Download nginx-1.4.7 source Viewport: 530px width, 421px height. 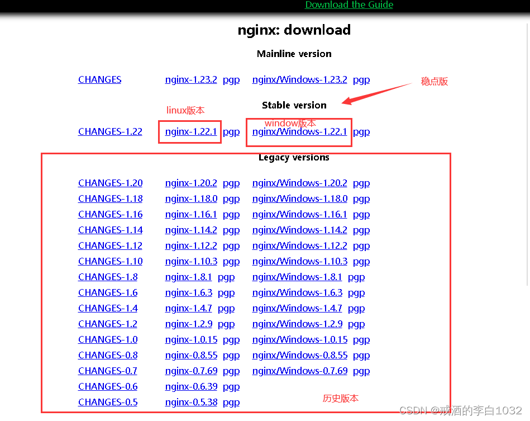tap(188, 308)
